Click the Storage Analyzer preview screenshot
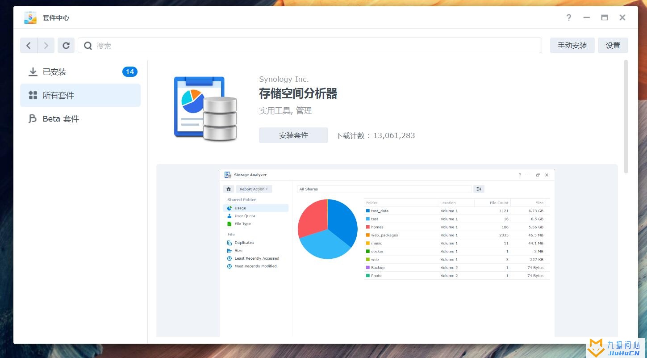Viewport: 647px width, 358px height. click(387, 253)
